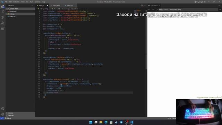Open index.js in the Explorer tree
Screen dimensions: 222x125
[x=20, y=14]
